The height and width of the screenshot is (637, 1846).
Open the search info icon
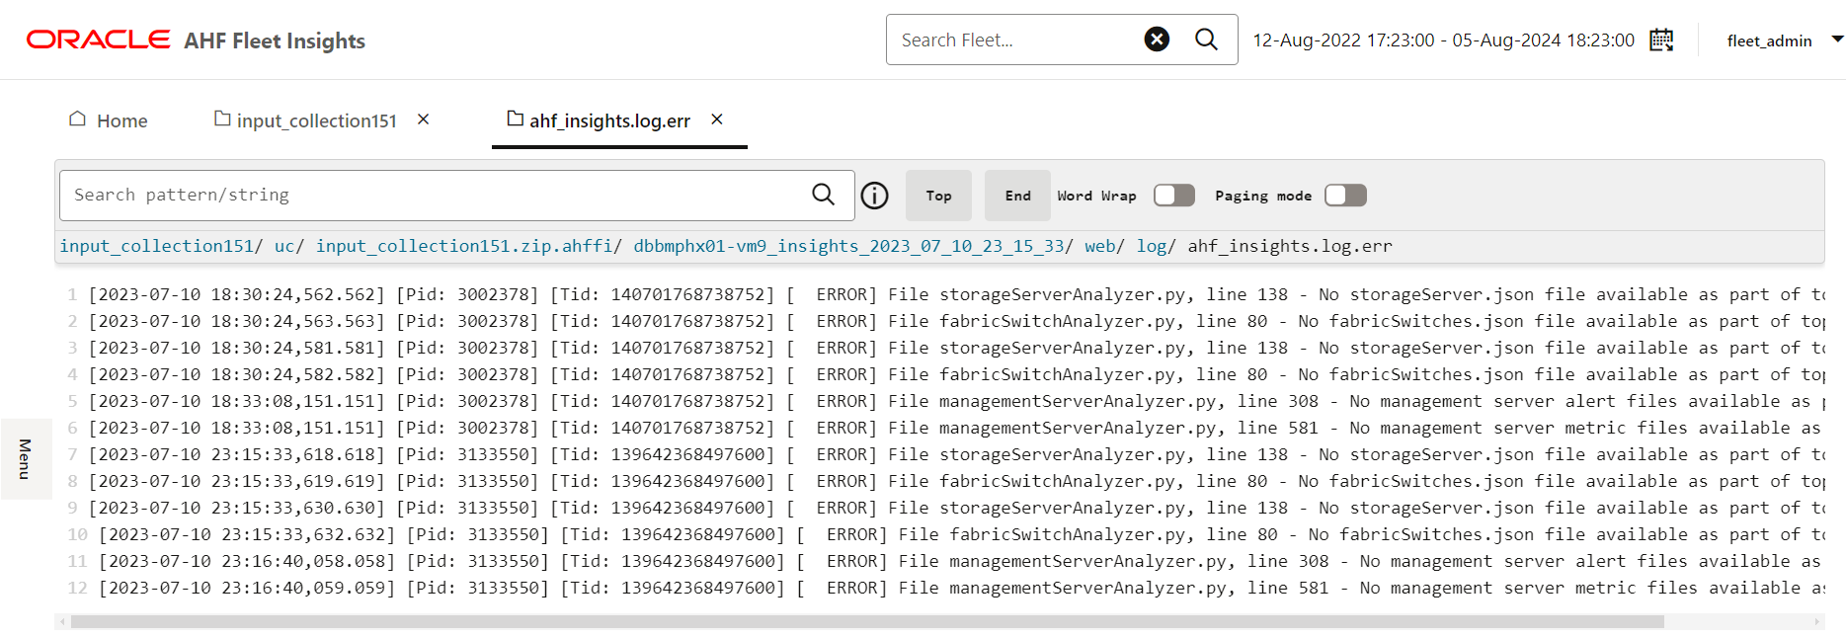click(x=874, y=196)
